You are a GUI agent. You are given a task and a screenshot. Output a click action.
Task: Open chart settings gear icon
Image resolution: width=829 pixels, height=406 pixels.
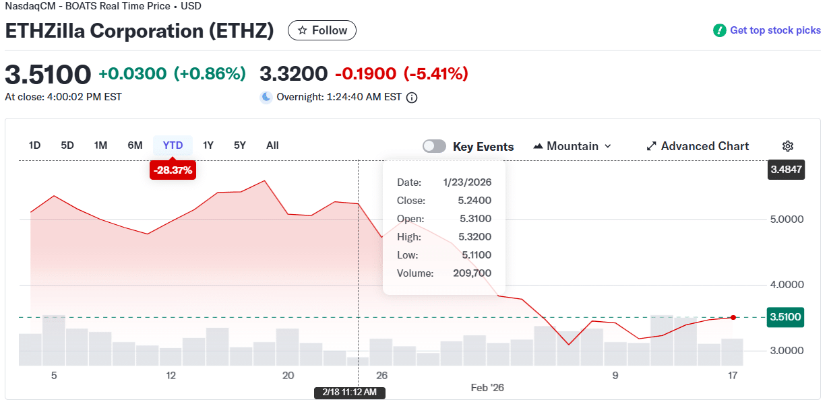click(788, 146)
